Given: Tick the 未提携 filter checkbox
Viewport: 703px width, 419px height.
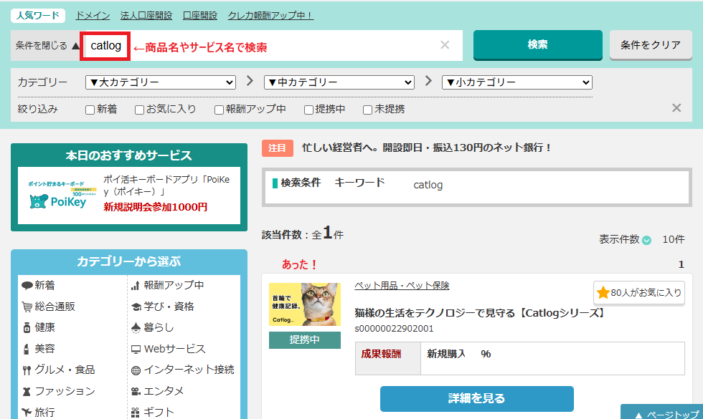Looking at the screenshot, I should coord(367,110).
